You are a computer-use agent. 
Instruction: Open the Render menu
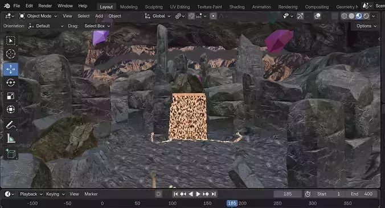coord(45,6)
